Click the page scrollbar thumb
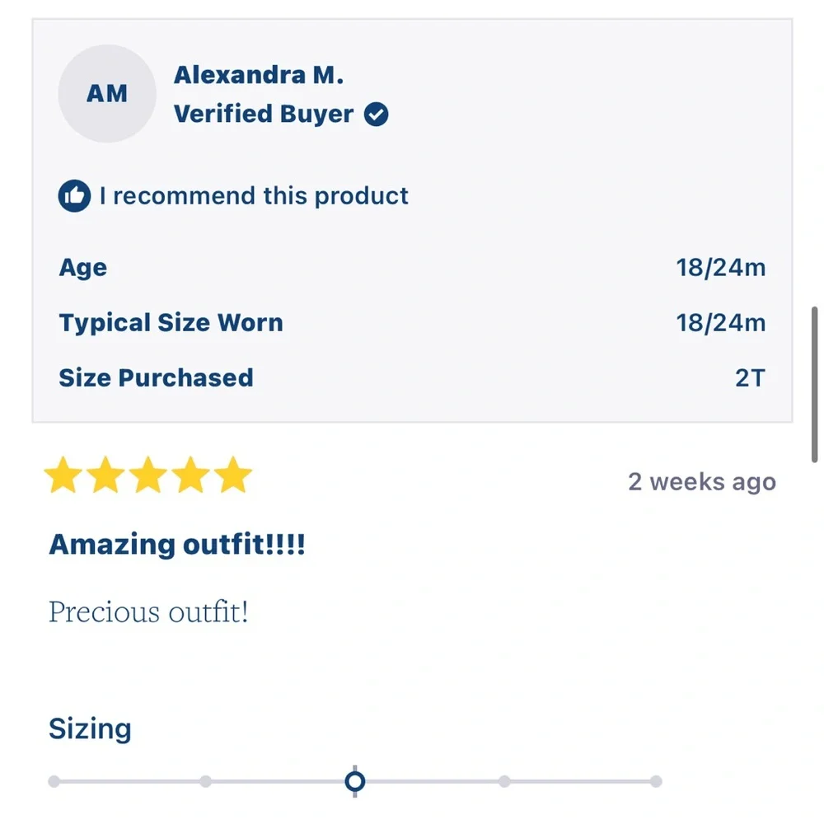The height and width of the screenshot is (824, 824). click(x=815, y=385)
